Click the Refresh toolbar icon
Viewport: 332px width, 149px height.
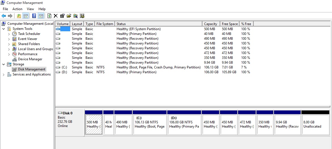click(x=49, y=16)
